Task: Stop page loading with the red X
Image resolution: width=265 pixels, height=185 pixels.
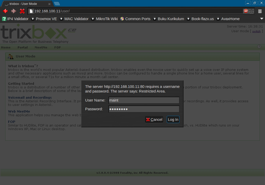Action: 22,11
